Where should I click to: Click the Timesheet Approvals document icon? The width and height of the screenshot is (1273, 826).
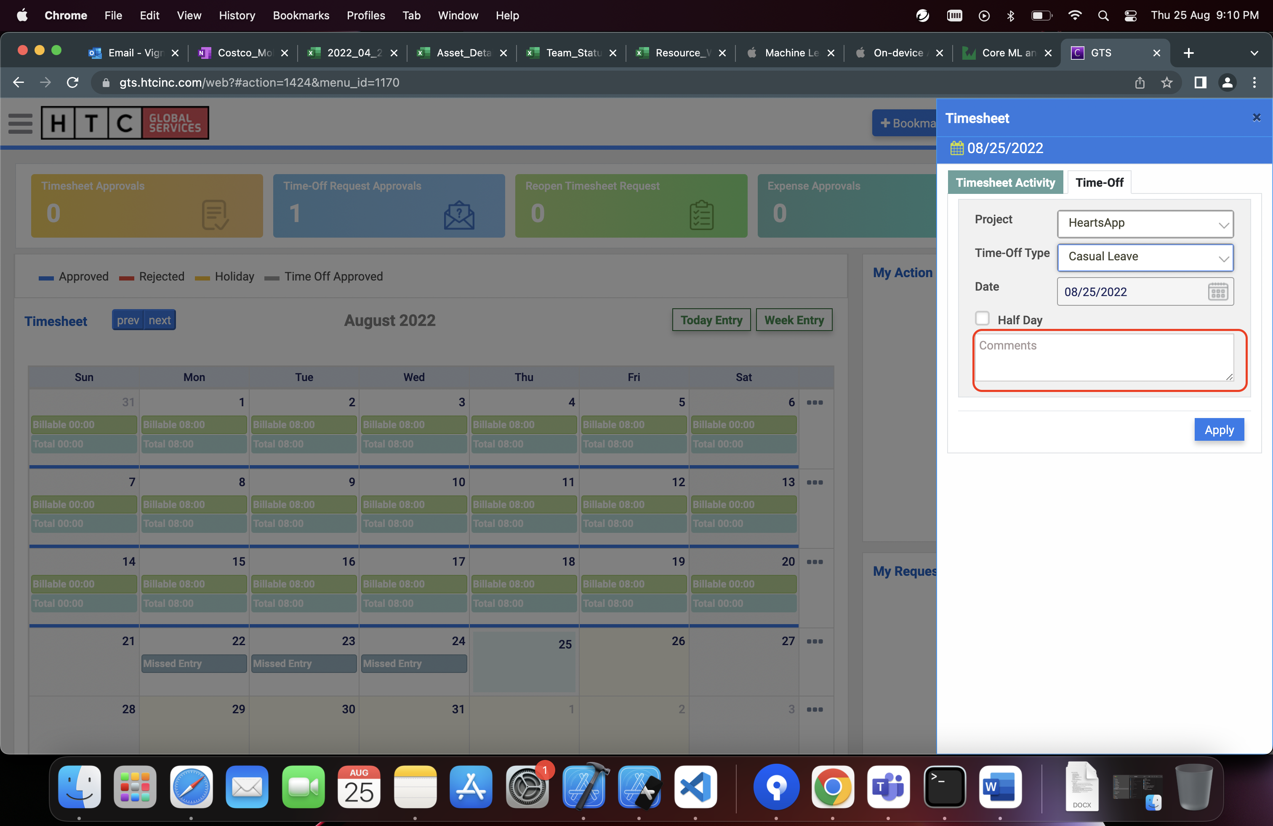pyautogui.click(x=215, y=215)
